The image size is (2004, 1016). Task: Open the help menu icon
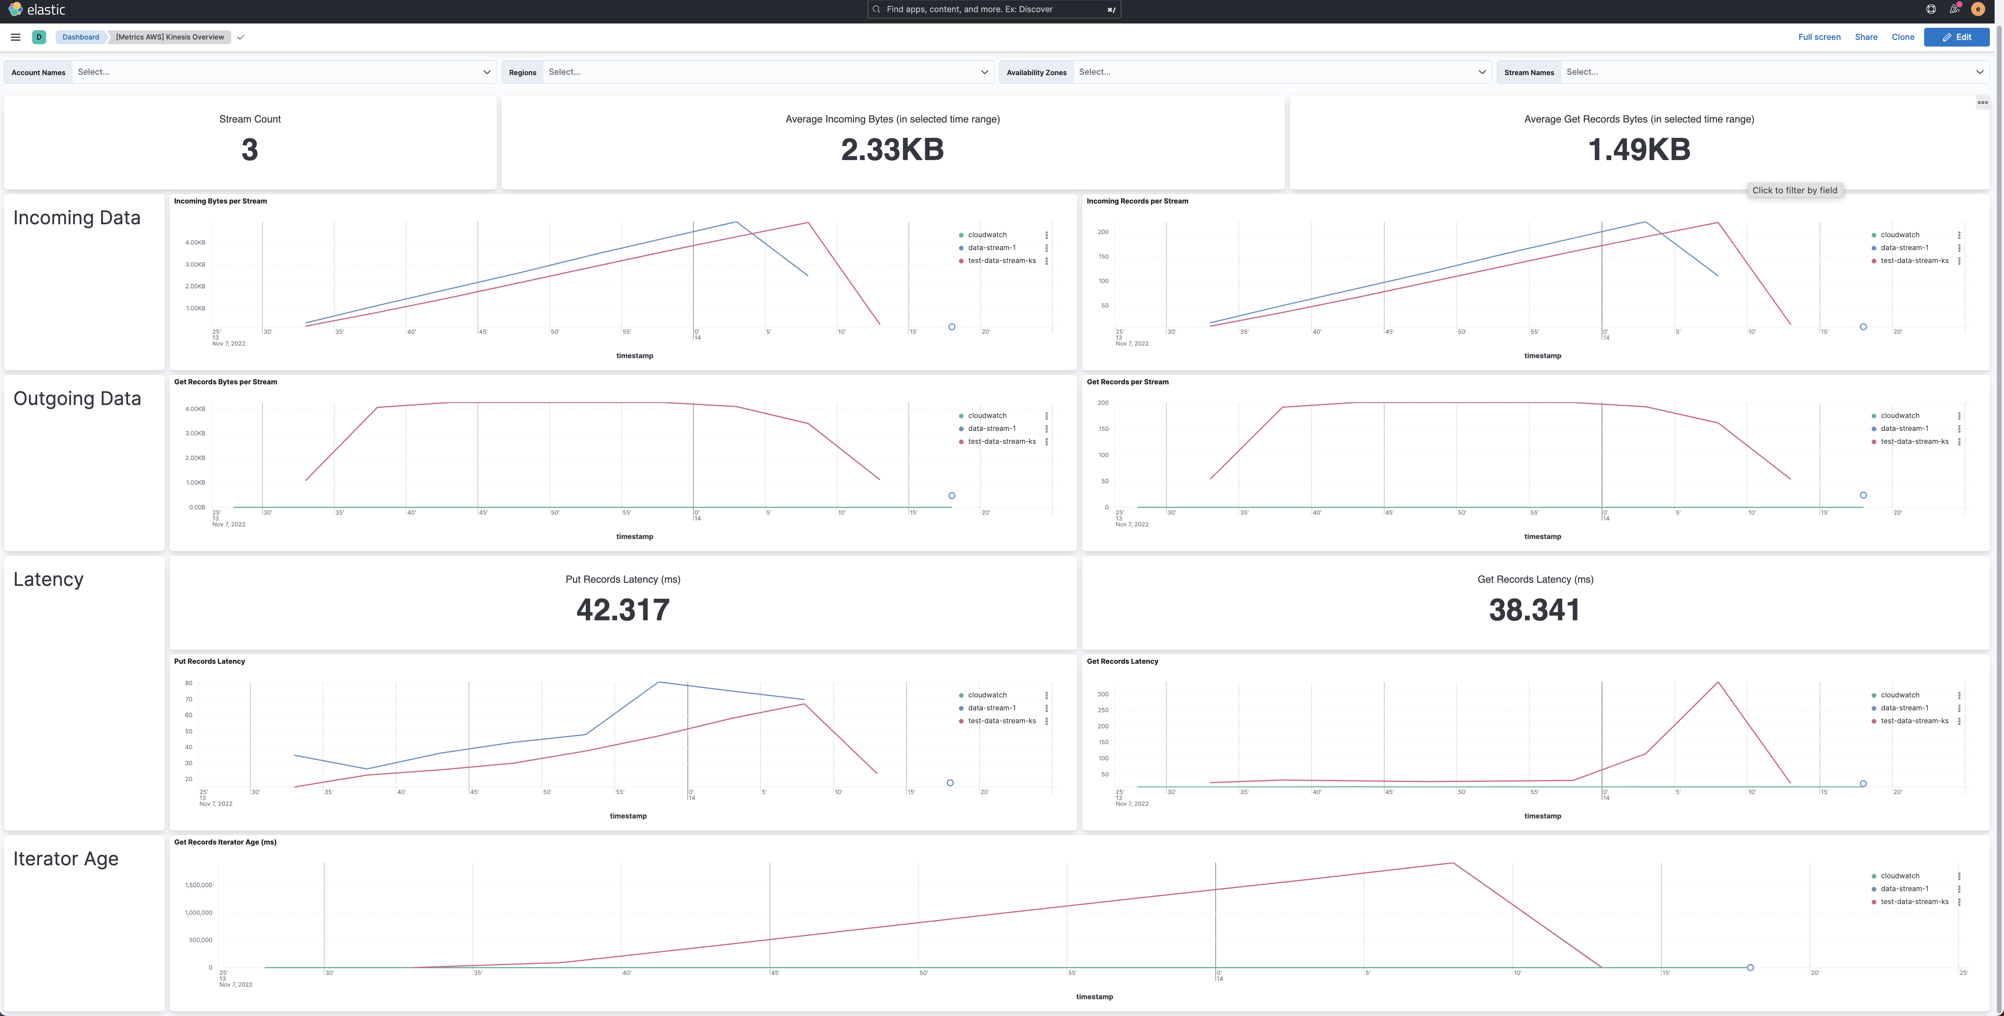tap(1931, 9)
